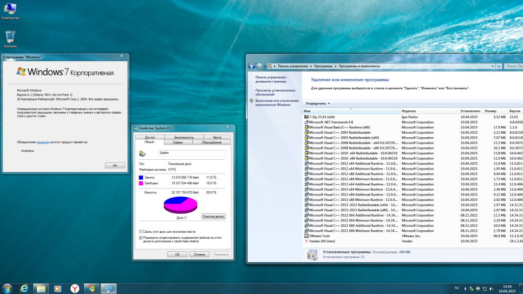The height and width of the screenshot is (294, 523).
Task: Click the System drive icon in properties
Action: pyautogui.click(x=142, y=153)
